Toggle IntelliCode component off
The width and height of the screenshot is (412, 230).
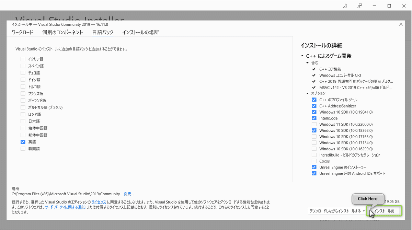pos(314,118)
